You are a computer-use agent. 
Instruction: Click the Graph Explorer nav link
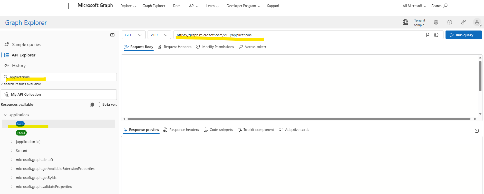pos(154,6)
